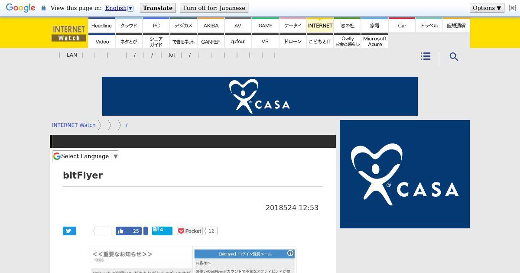Open the ネタとぴ tab

pyautogui.click(x=129, y=42)
